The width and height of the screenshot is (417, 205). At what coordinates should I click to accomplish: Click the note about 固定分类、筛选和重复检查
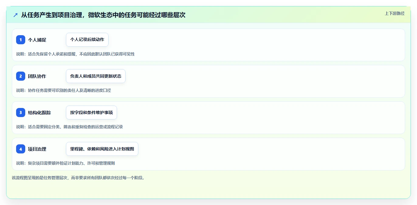[70, 127]
